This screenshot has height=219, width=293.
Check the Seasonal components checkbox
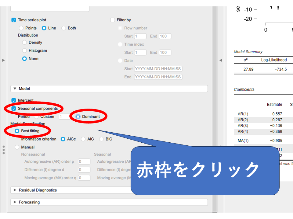[x=14, y=109]
